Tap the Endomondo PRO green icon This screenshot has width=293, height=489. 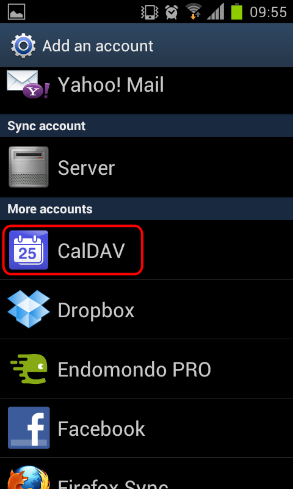pyautogui.click(x=29, y=369)
